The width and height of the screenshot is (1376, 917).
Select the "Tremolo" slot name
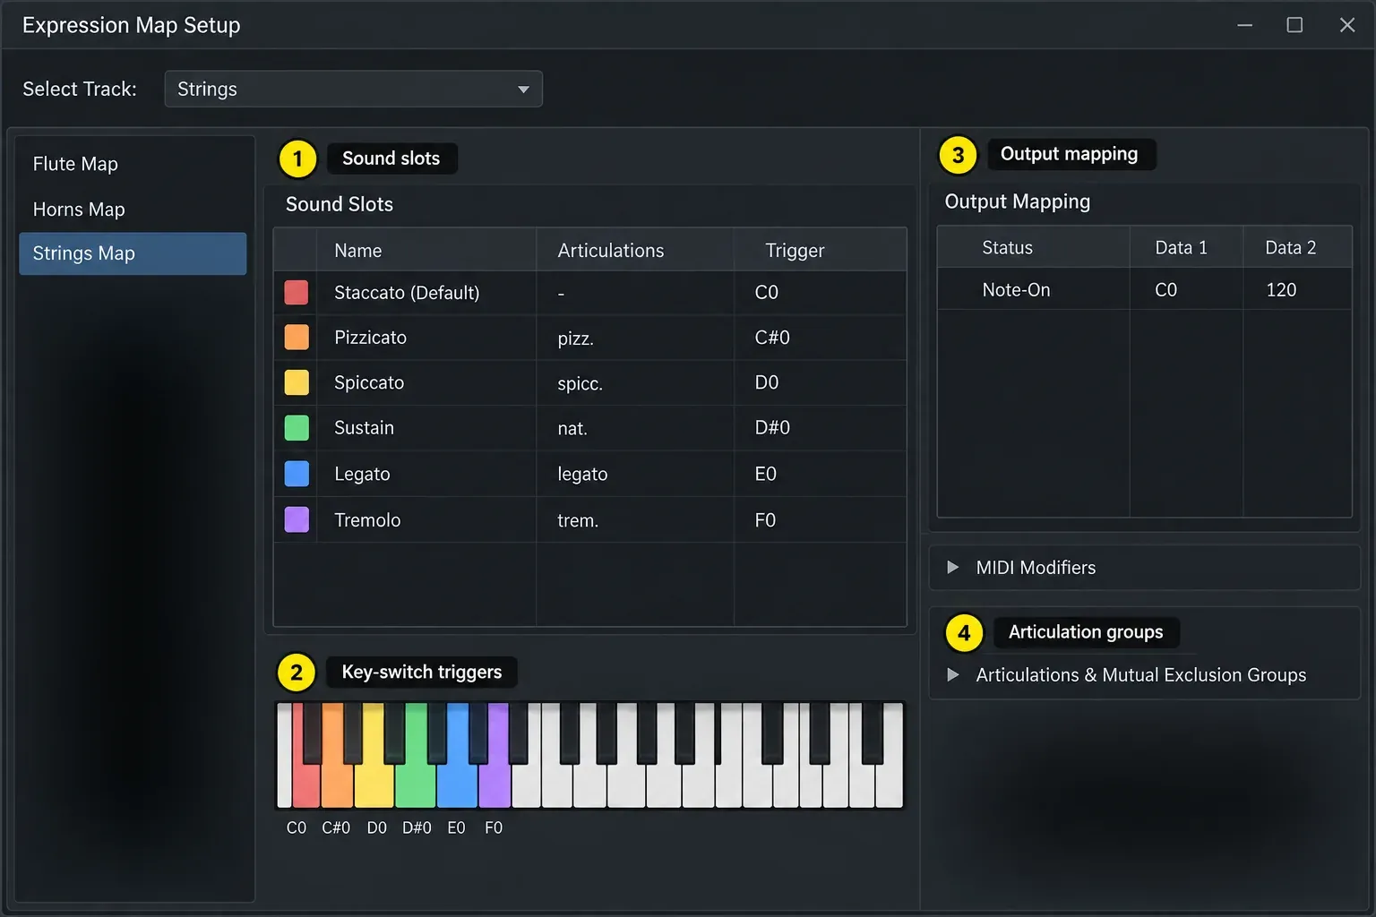[x=367, y=520]
